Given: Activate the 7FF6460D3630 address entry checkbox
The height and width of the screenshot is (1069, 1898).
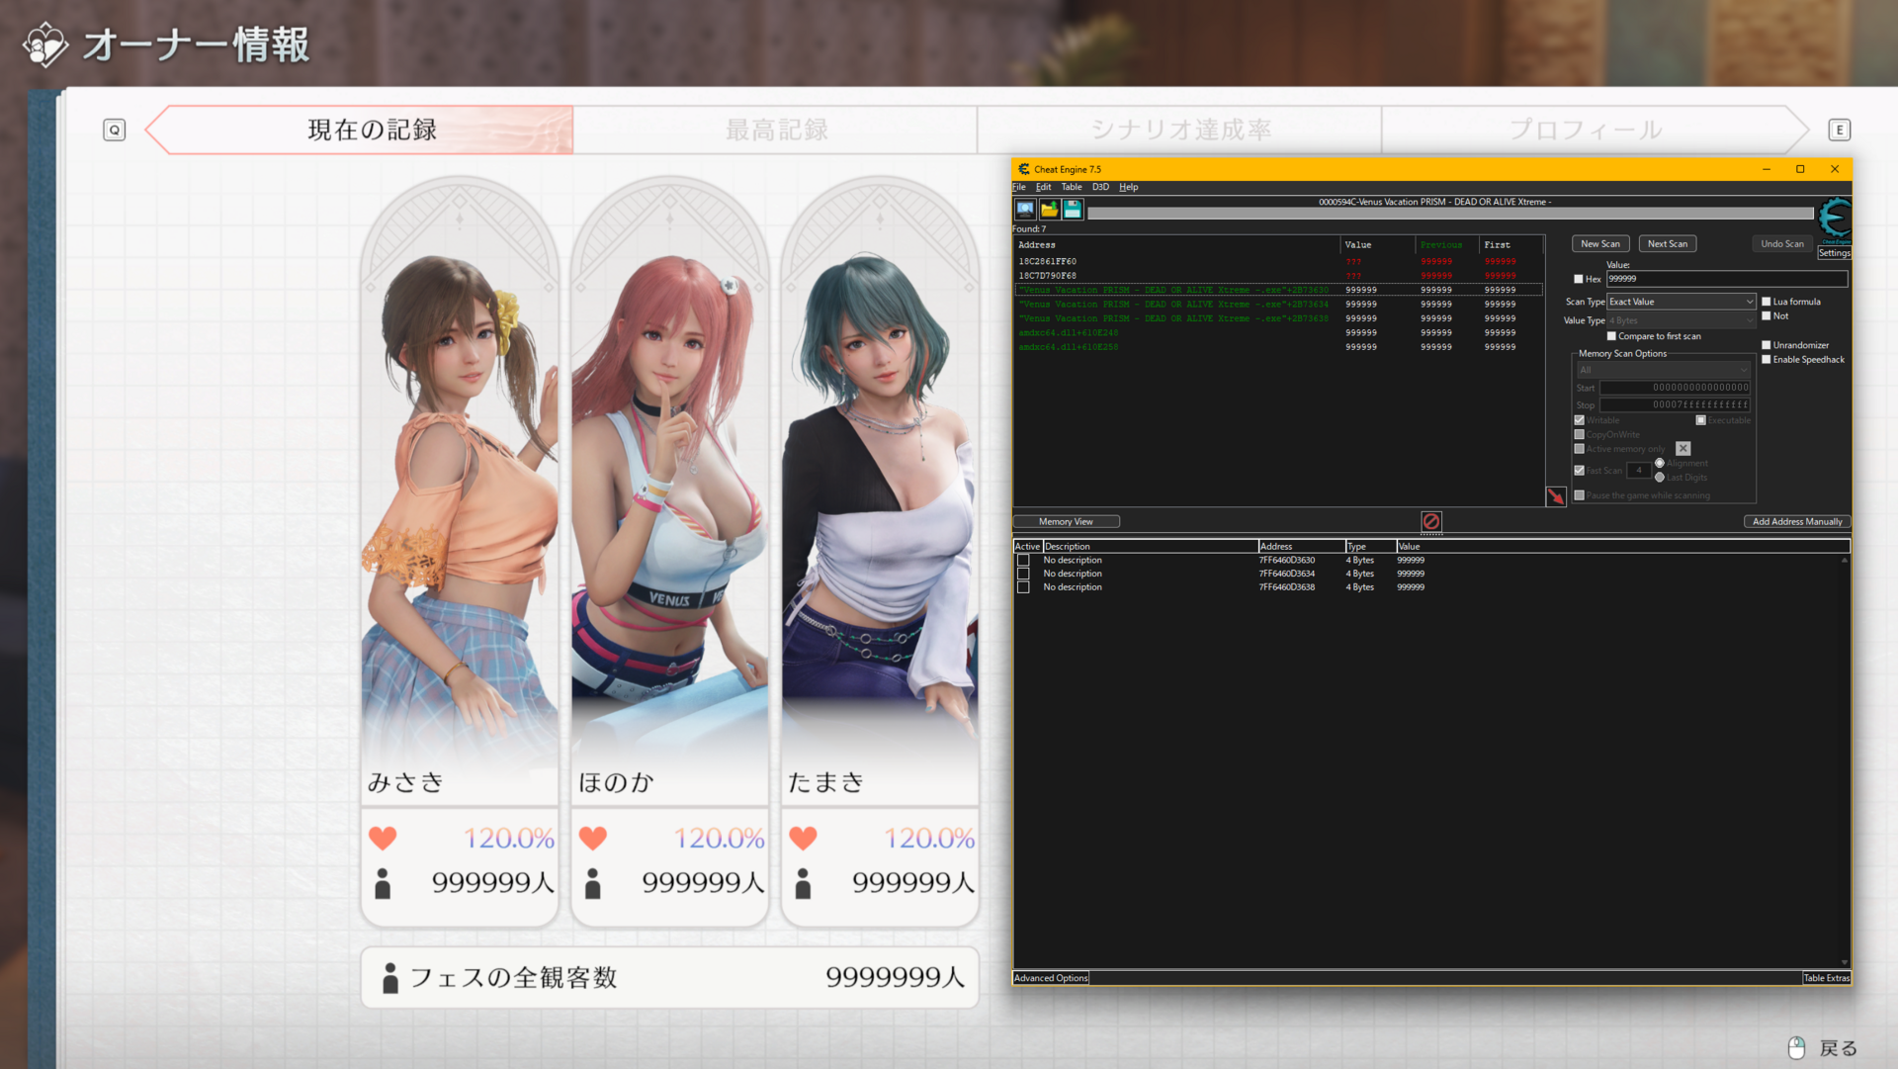Looking at the screenshot, I should [x=1023, y=561].
